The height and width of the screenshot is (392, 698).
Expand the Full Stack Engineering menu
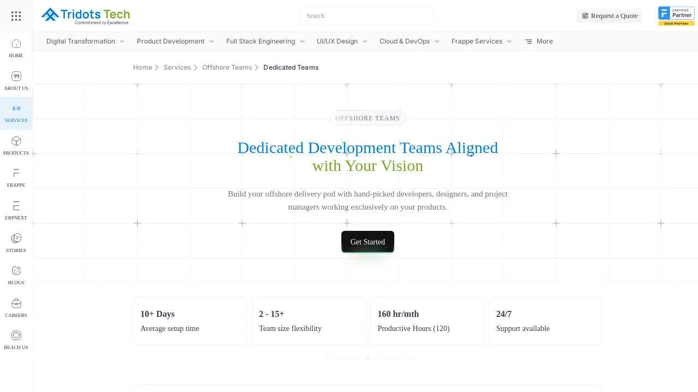pyautogui.click(x=266, y=41)
